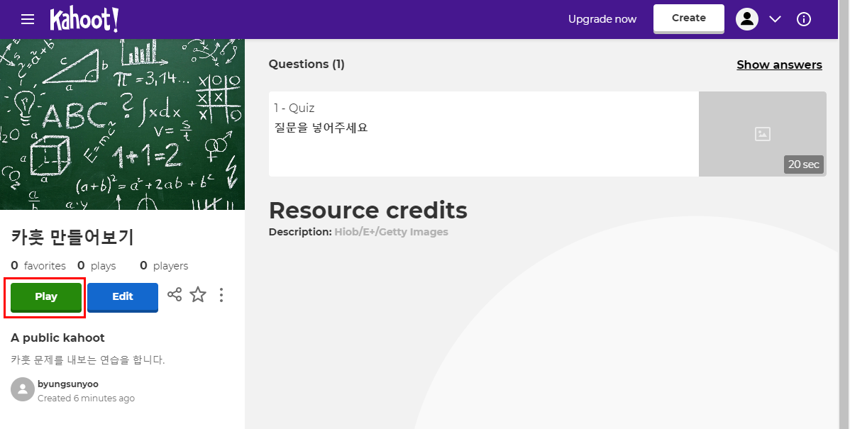Open the three-dot more options menu
Viewport: 850px width, 429px height.
pyautogui.click(x=221, y=295)
